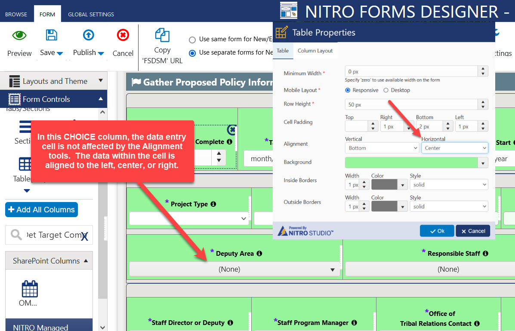
Task: Click the red Cancel circle icon
Action: click(123, 35)
